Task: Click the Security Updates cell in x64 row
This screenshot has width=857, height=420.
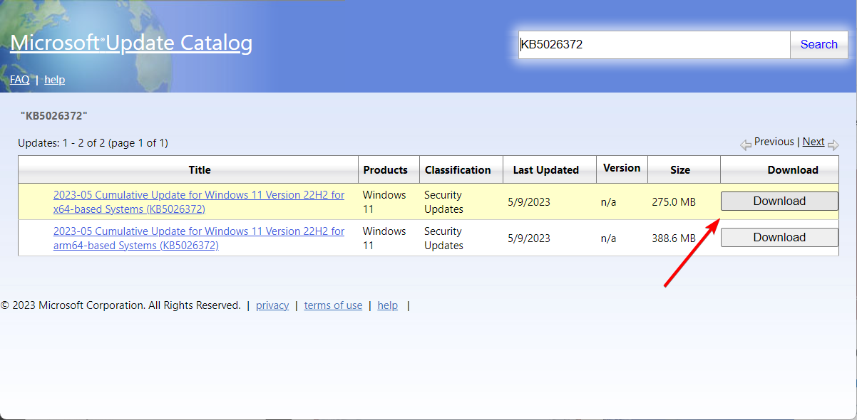Action: (x=443, y=202)
